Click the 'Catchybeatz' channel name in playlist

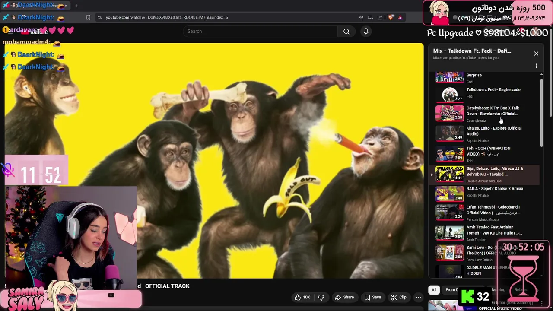[x=476, y=121]
